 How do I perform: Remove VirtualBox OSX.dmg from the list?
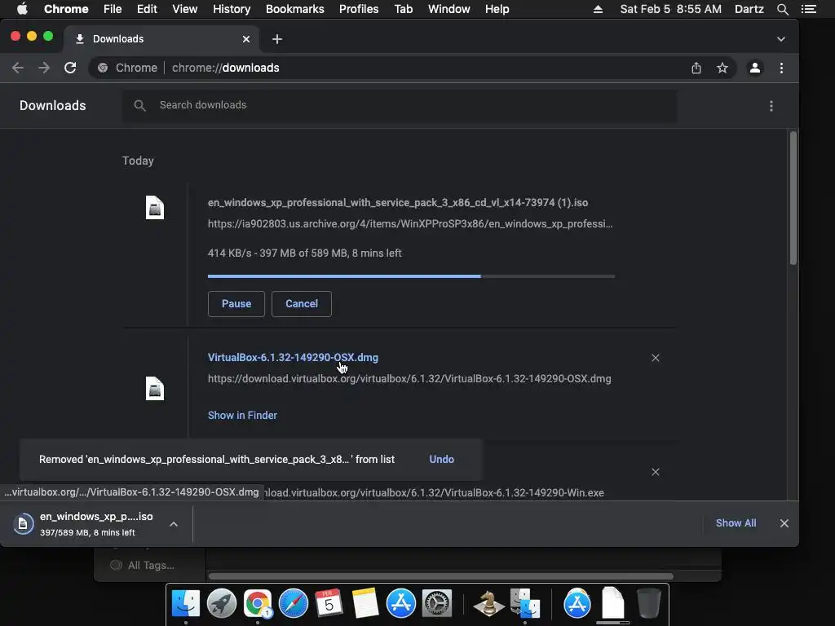point(656,358)
